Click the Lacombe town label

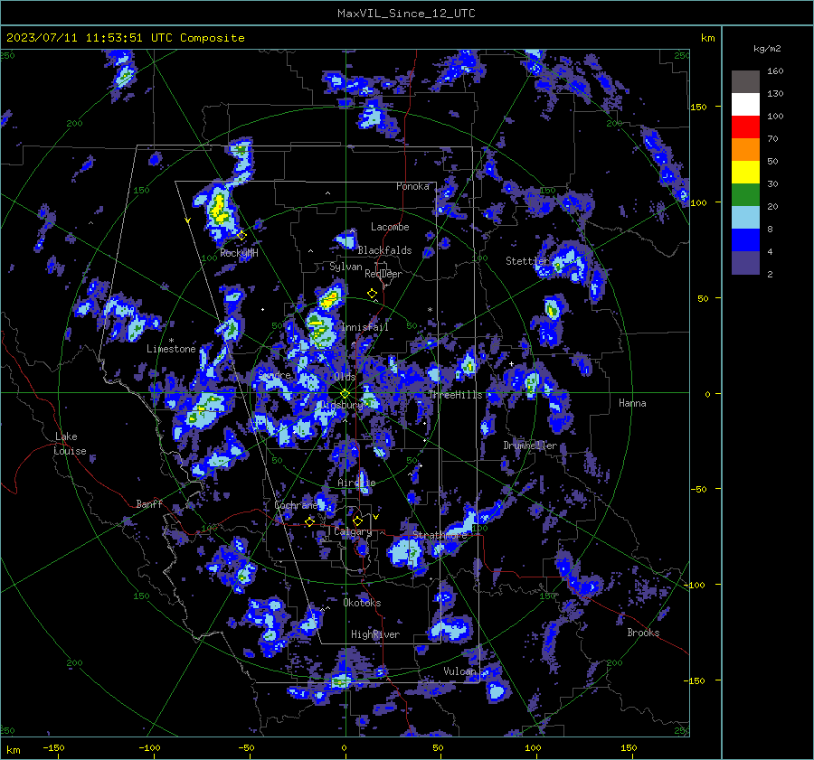coord(390,227)
